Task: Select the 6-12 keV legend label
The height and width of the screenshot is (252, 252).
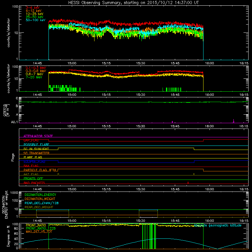Action: pos(33,11)
